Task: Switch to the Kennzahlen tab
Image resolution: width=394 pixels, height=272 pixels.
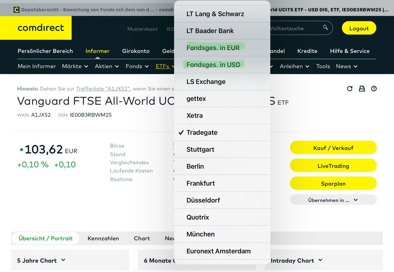Action: [x=103, y=238]
